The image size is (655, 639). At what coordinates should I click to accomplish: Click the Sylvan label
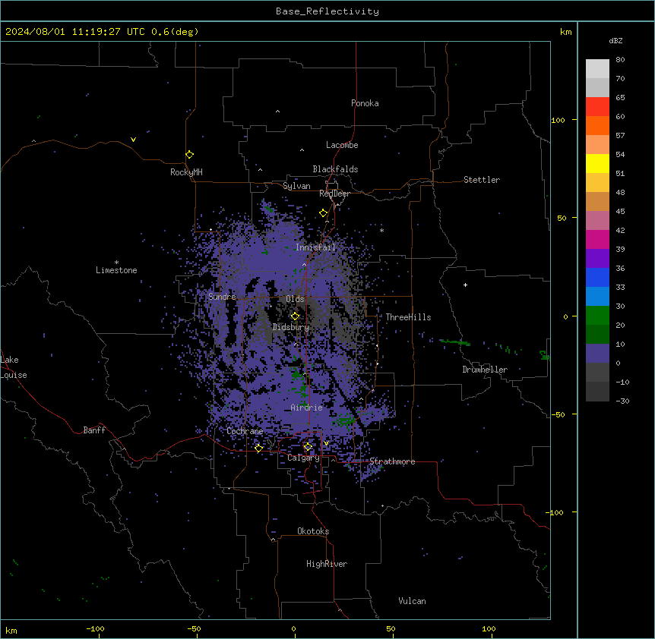pyautogui.click(x=296, y=186)
